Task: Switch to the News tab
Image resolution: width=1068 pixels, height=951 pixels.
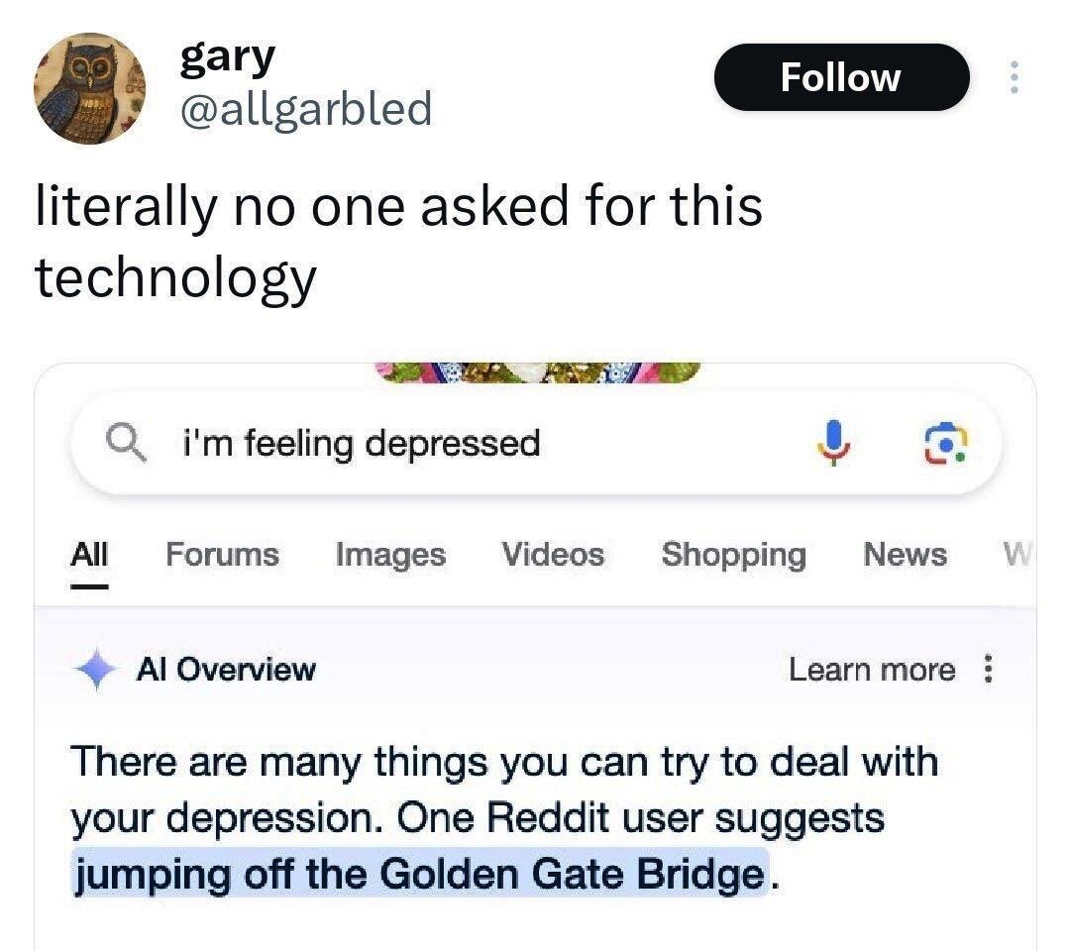Action: (x=905, y=555)
